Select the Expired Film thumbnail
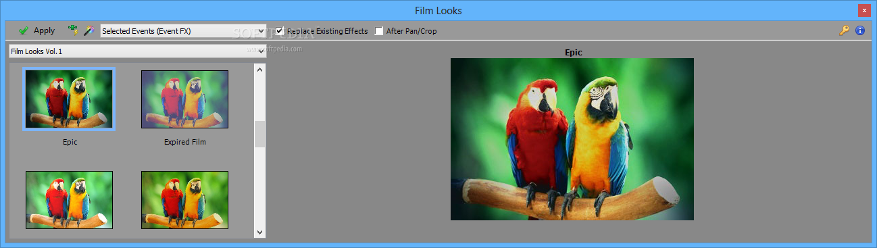This screenshot has height=248, width=877. point(184,99)
